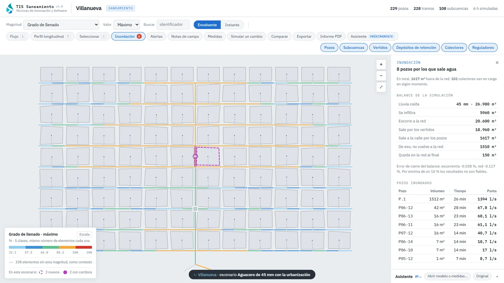Click the Comparar button
Screen dimensions: 504x283
(x=280, y=36)
